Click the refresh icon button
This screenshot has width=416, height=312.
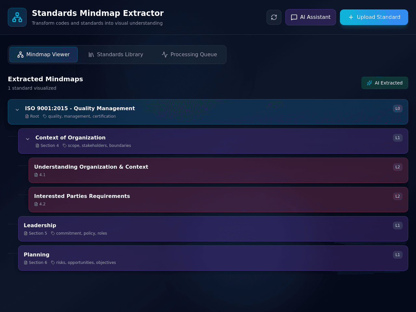(274, 17)
